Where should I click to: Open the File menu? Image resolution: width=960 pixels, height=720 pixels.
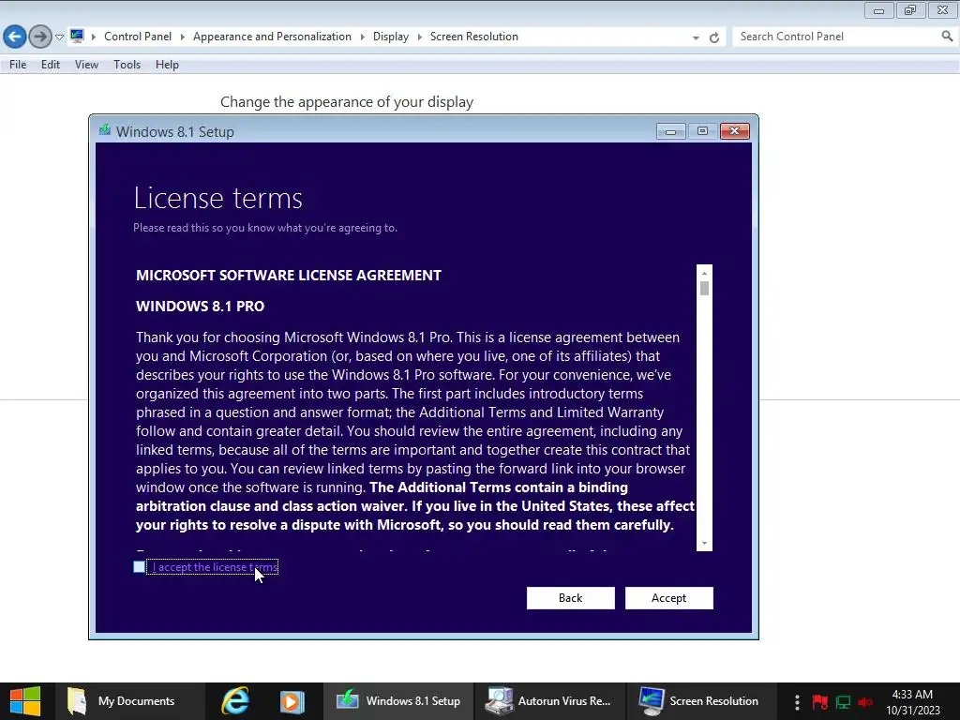(x=18, y=65)
